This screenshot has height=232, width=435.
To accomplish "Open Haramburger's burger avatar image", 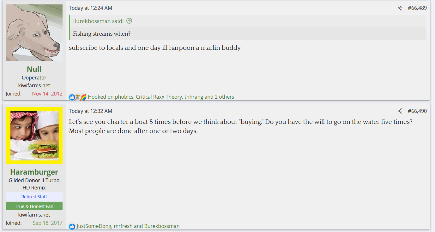I will tap(34, 136).
